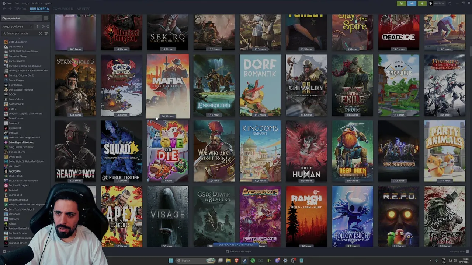Select Don't Starve Together in the list

[x=21, y=90]
